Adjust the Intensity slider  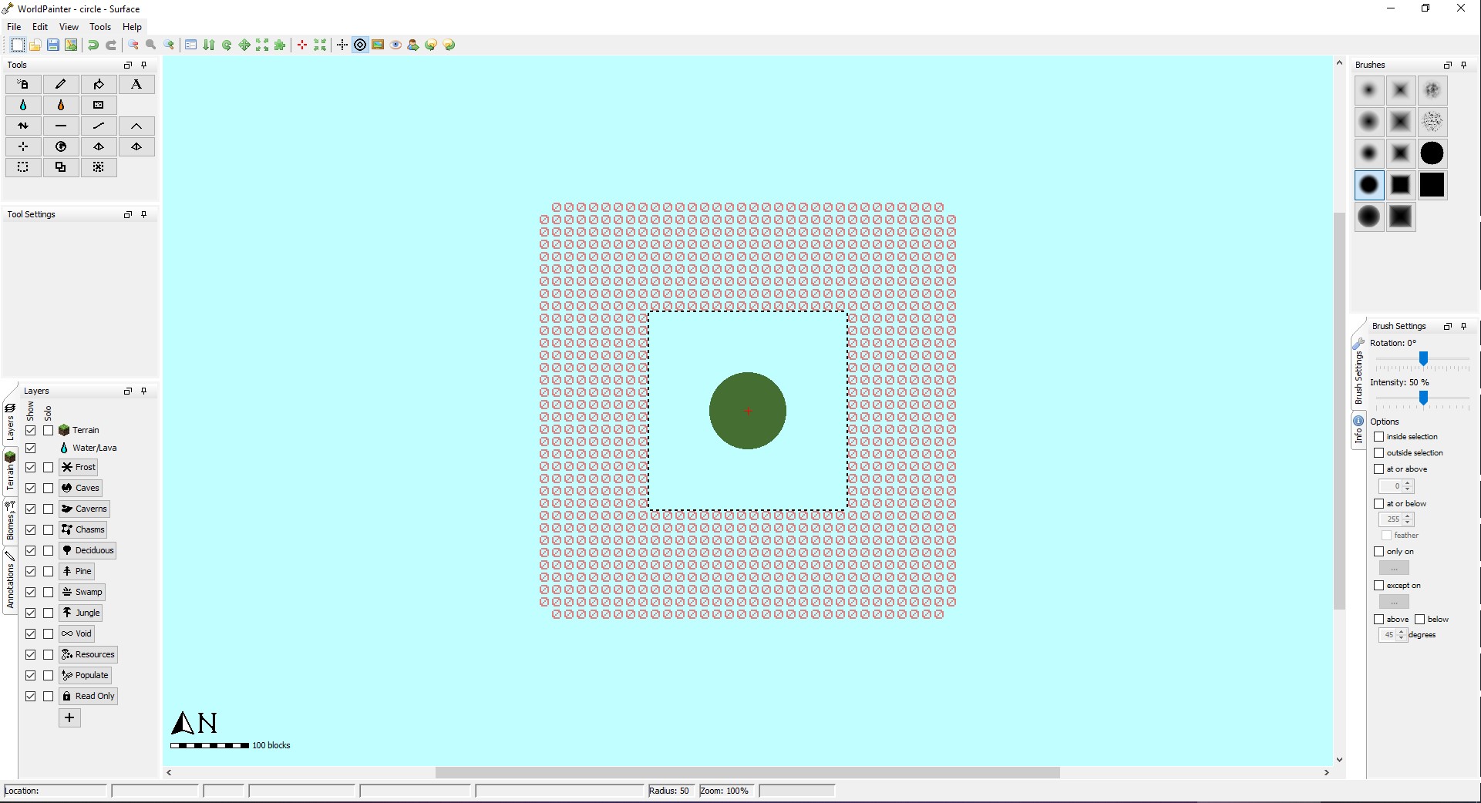(x=1422, y=398)
